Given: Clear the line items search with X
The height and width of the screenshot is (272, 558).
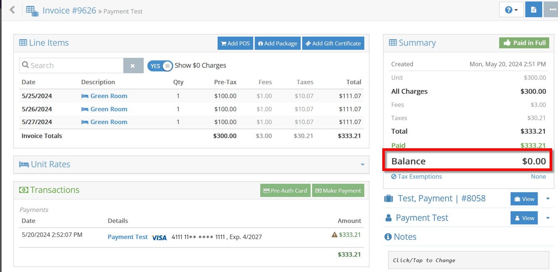Looking at the screenshot, I should point(133,66).
